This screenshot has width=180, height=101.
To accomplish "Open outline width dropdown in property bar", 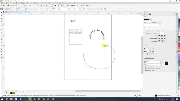I will (58, 9).
